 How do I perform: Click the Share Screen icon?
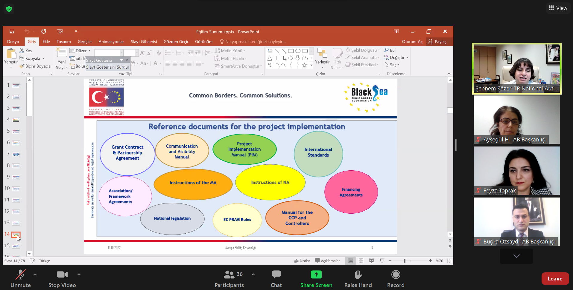[x=316, y=275]
